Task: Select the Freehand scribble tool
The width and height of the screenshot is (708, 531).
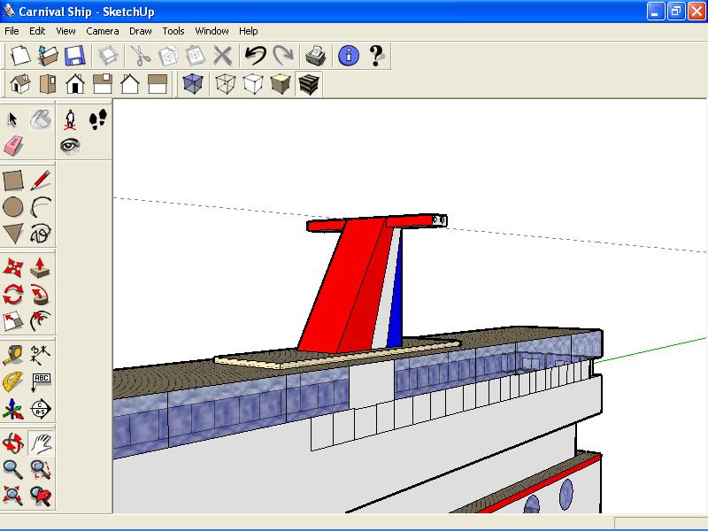Action: click(41, 234)
